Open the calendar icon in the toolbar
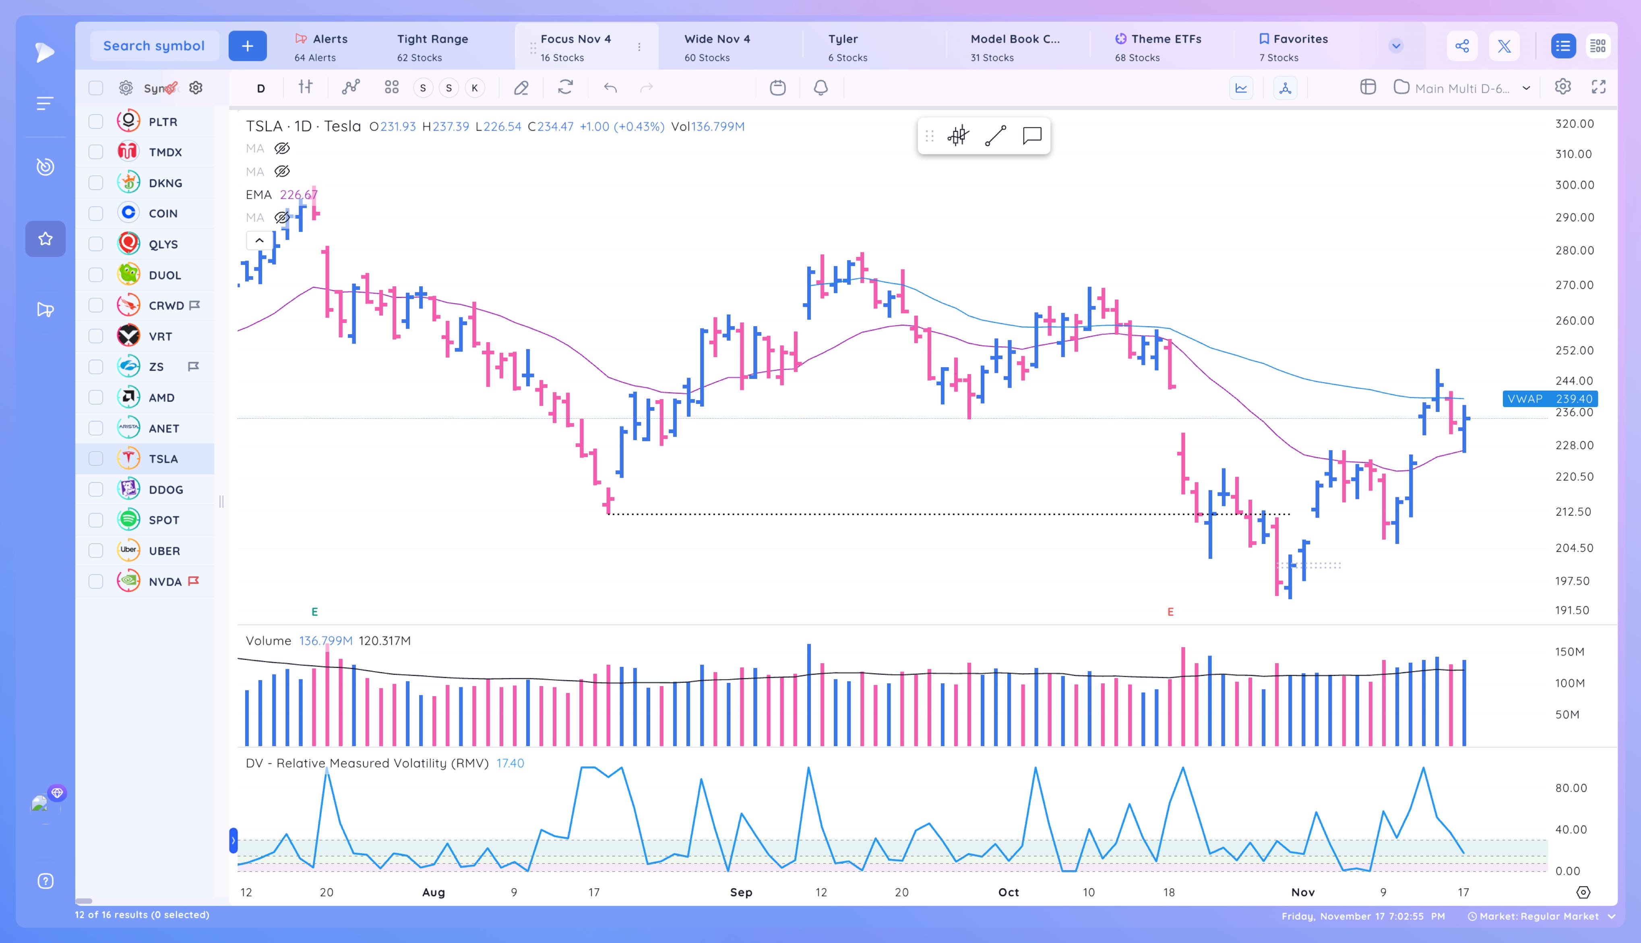Image resolution: width=1641 pixels, height=943 pixels. [778, 87]
